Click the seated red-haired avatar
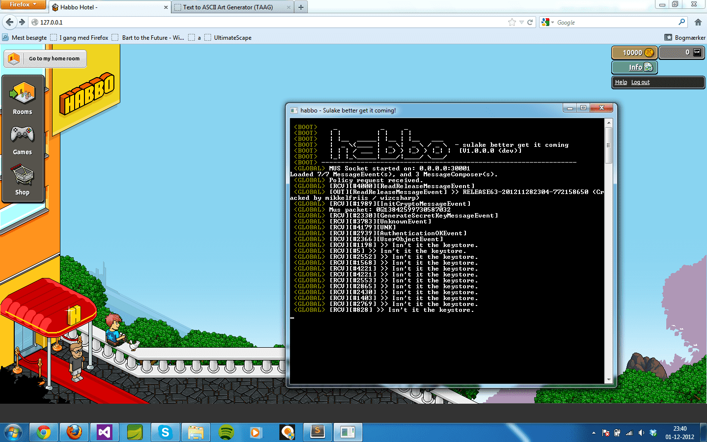 (x=115, y=329)
